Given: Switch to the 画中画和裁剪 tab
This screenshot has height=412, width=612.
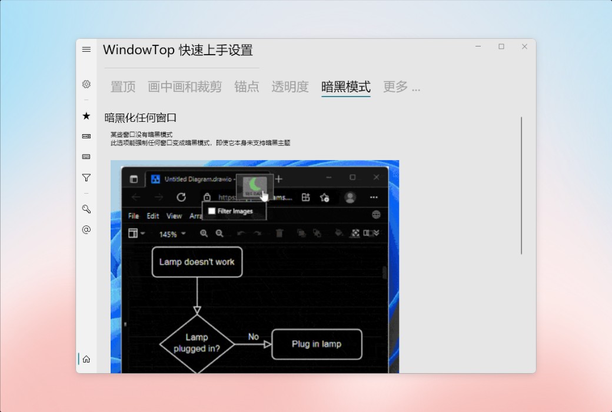Looking at the screenshot, I should [x=185, y=87].
